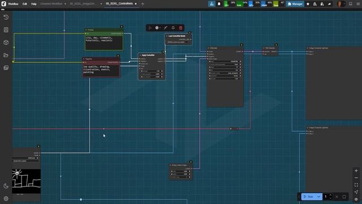Open the Workflow menu
This screenshot has width=362, height=204.
click(13, 4)
